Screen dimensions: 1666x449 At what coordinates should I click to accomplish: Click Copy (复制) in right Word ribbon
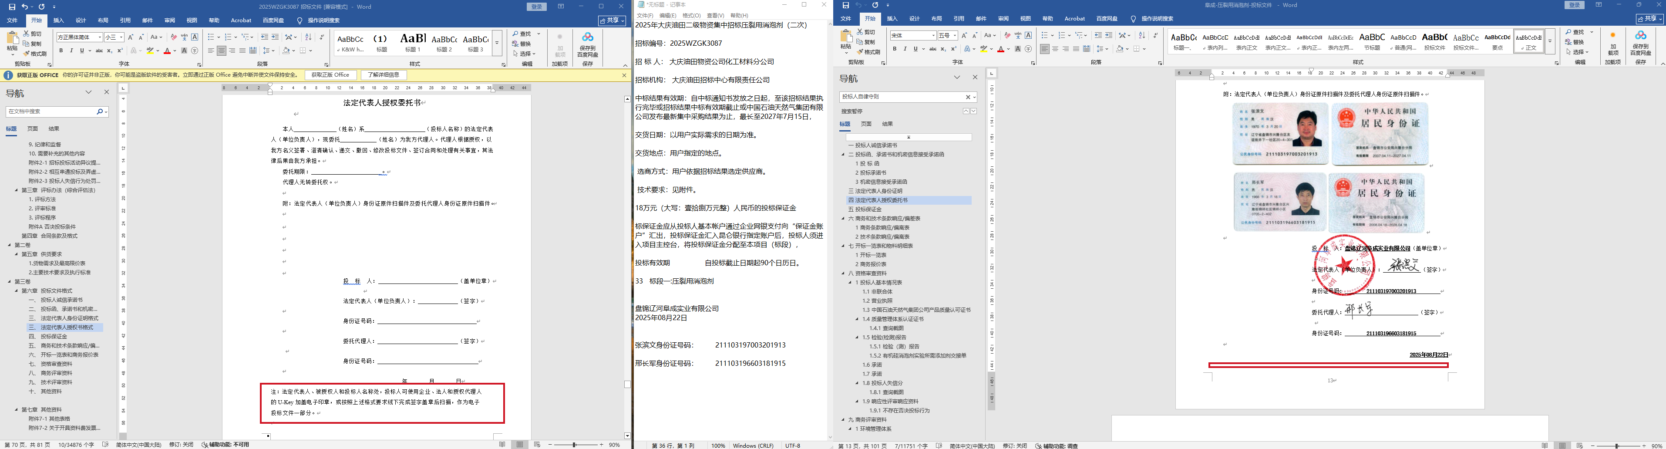[x=866, y=42]
